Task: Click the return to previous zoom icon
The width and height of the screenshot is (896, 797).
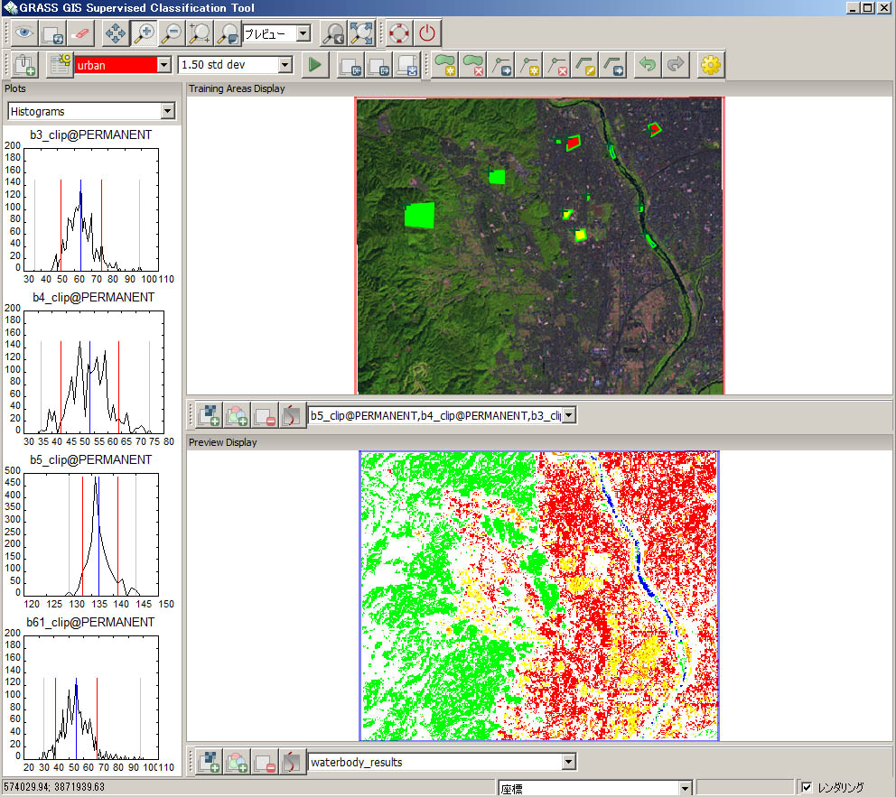Action: [333, 33]
